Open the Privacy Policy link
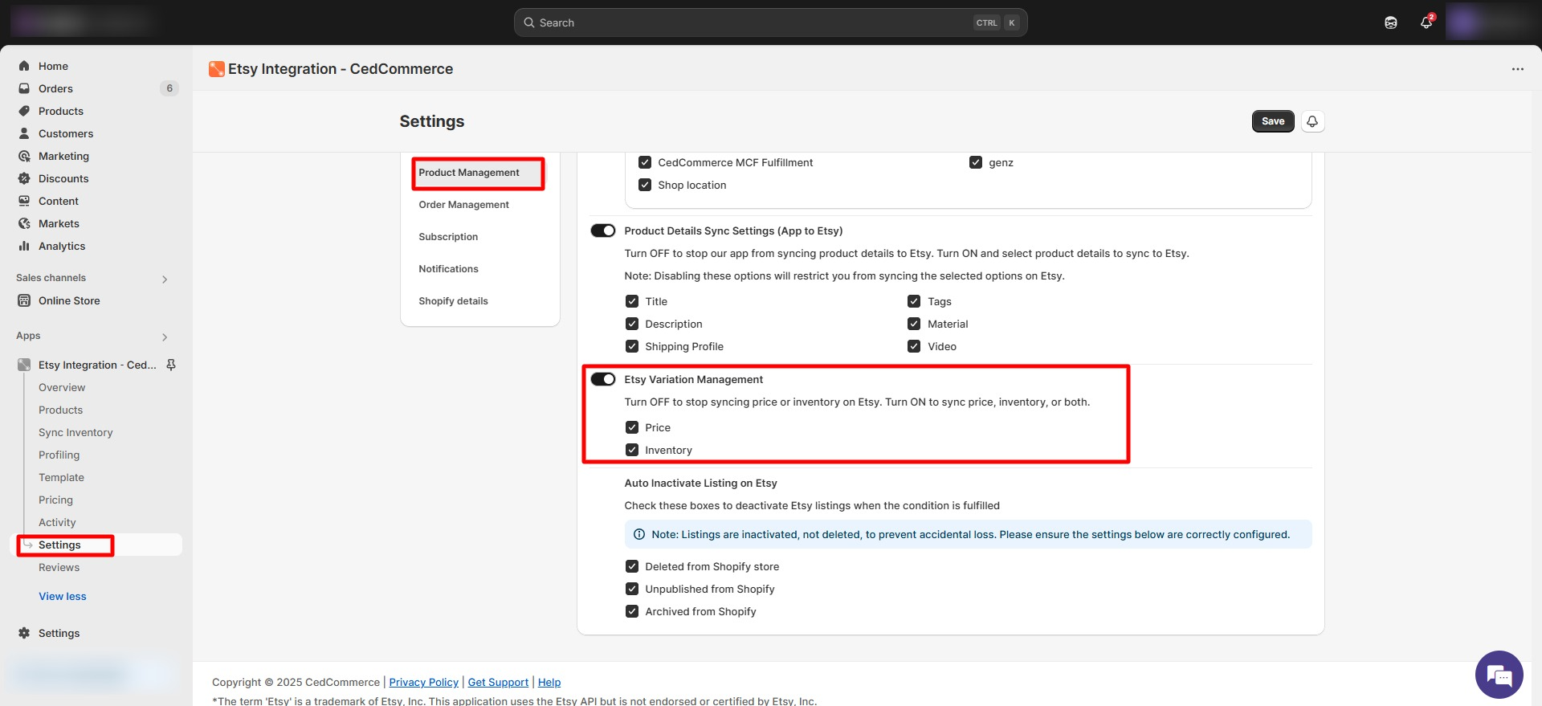This screenshot has width=1542, height=706. [424, 682]
